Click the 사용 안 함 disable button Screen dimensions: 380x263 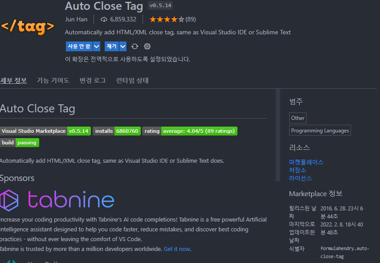(x=79, y=46)
